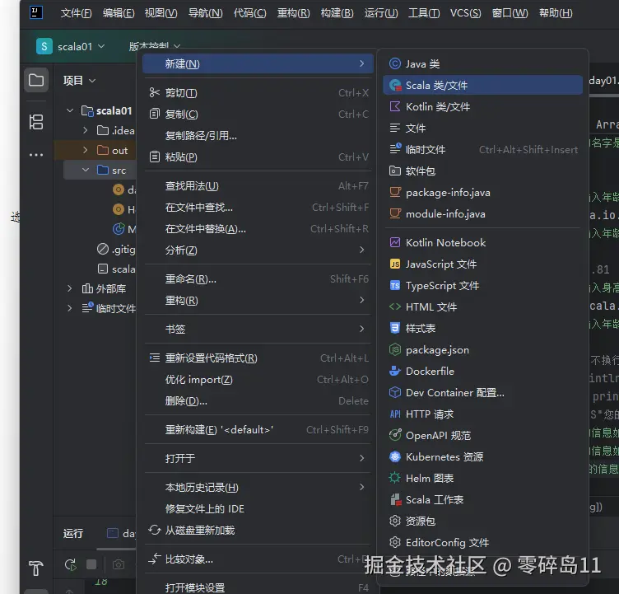This screenshot has width=619, height=594.
Task: Click the HTML file brackets icon
Action: 395,306
